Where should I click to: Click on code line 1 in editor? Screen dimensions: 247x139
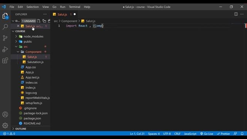pos(85,26)
